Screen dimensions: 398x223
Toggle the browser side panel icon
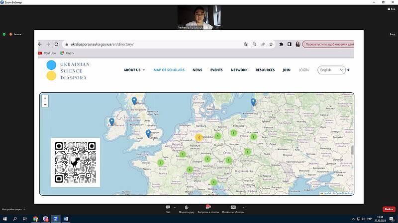click(x=290, y=44)
